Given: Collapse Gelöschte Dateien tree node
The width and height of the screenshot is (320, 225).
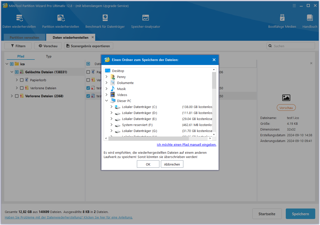Looking at the screenshot, I should click(x=12, y=72).
